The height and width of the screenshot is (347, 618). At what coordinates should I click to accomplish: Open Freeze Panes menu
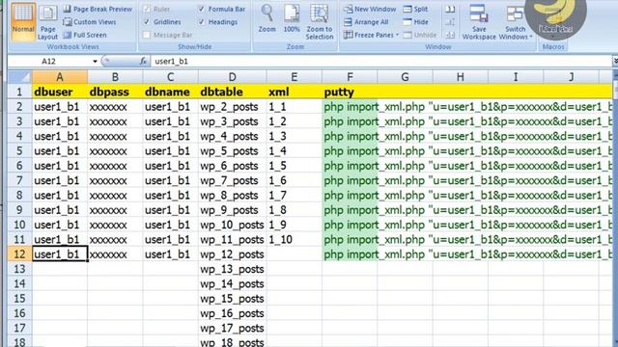[x=371, y=35]
